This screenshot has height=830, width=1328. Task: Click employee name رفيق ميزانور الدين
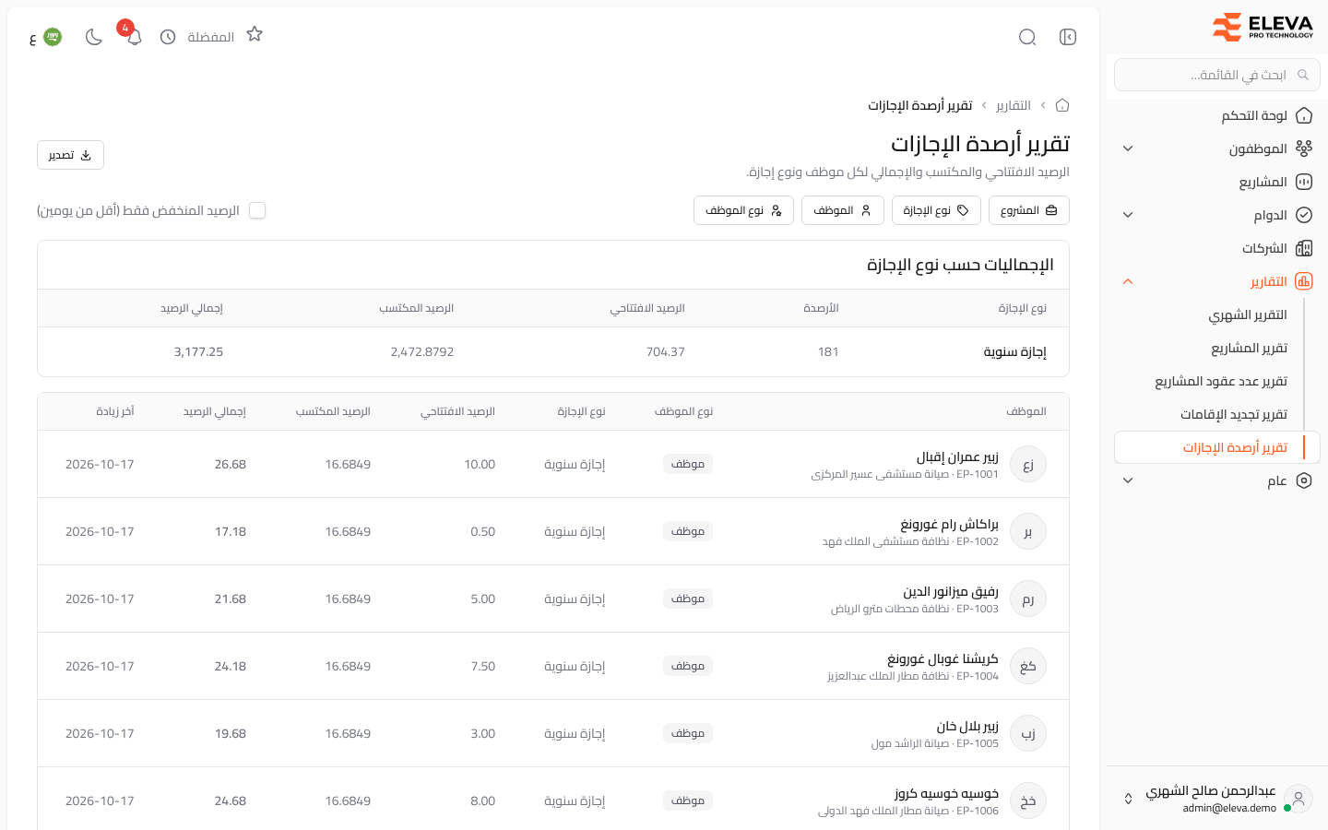[951, 591]
